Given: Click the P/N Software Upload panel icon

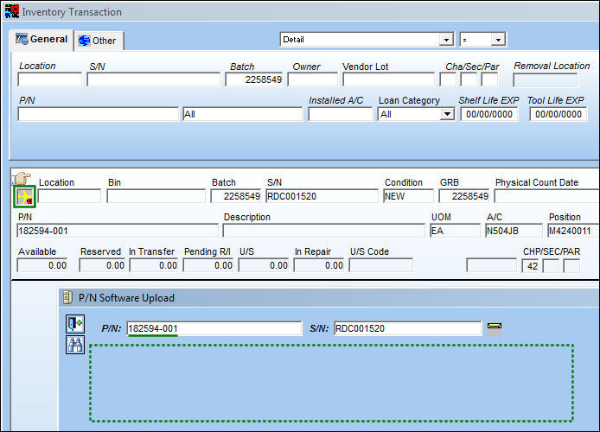Looking at the screenshot, I should (67, 297).
